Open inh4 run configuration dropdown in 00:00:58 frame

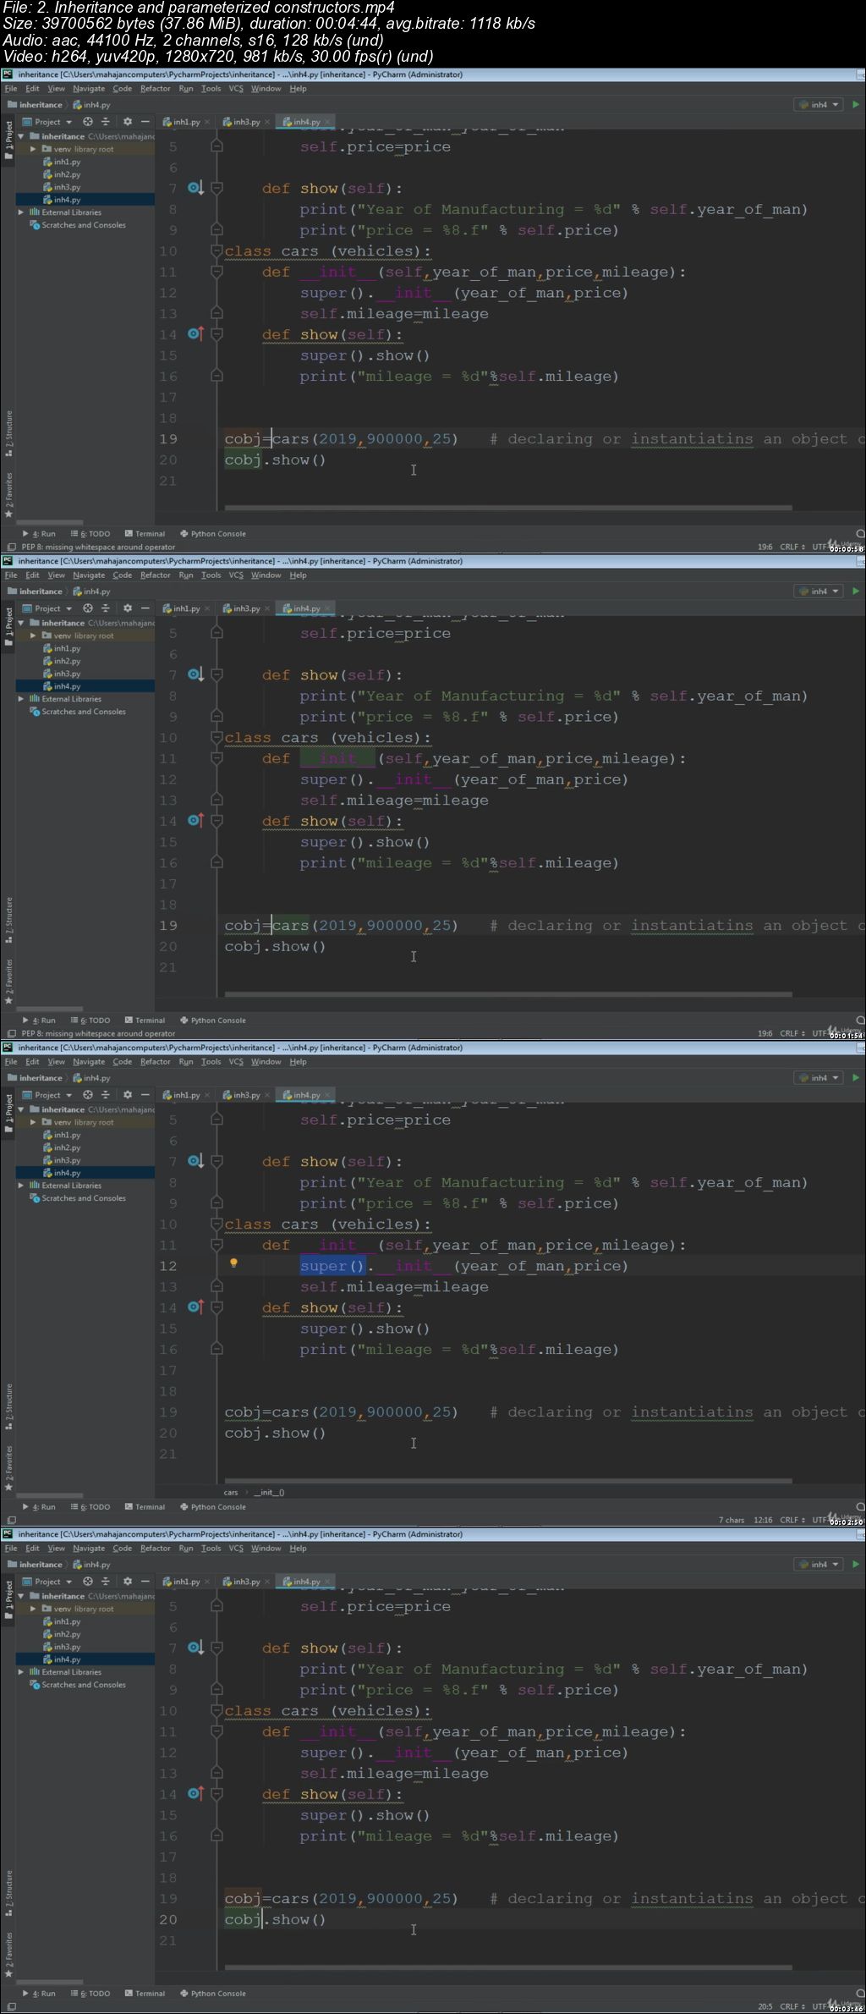click(819, 105)
